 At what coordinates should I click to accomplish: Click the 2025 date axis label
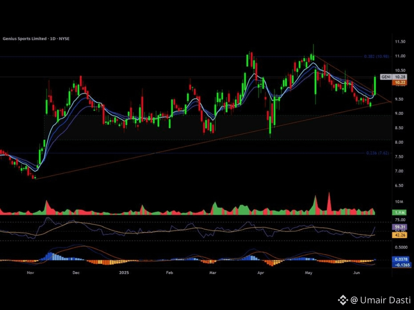point(124,272)
